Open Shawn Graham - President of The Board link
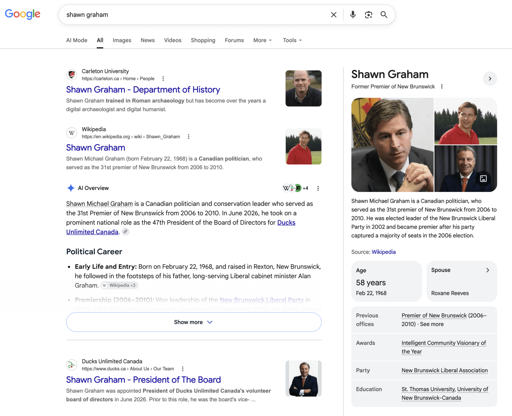Viewport: 512px width, 416px height. tap(143, 380)
